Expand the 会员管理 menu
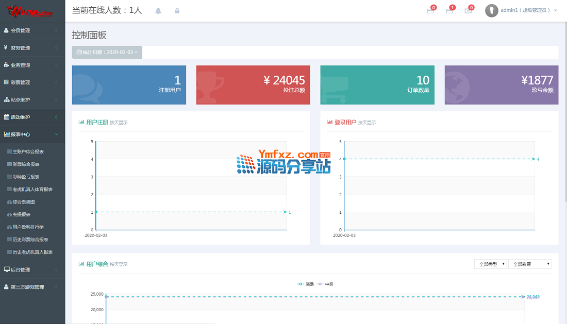This screenshot has height=324, width=567. click(x=32, y=30)
